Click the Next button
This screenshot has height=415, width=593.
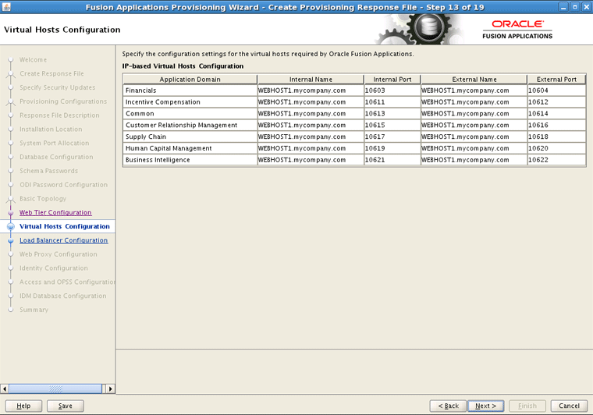485,406
